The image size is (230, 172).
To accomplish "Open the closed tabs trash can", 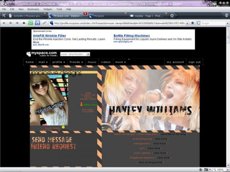I will [226, 15].
